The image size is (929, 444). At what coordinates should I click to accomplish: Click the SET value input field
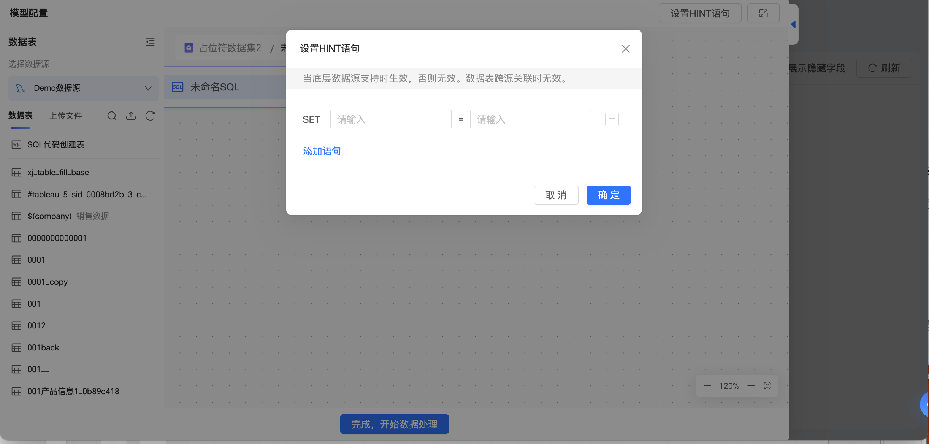click(530, 119)
